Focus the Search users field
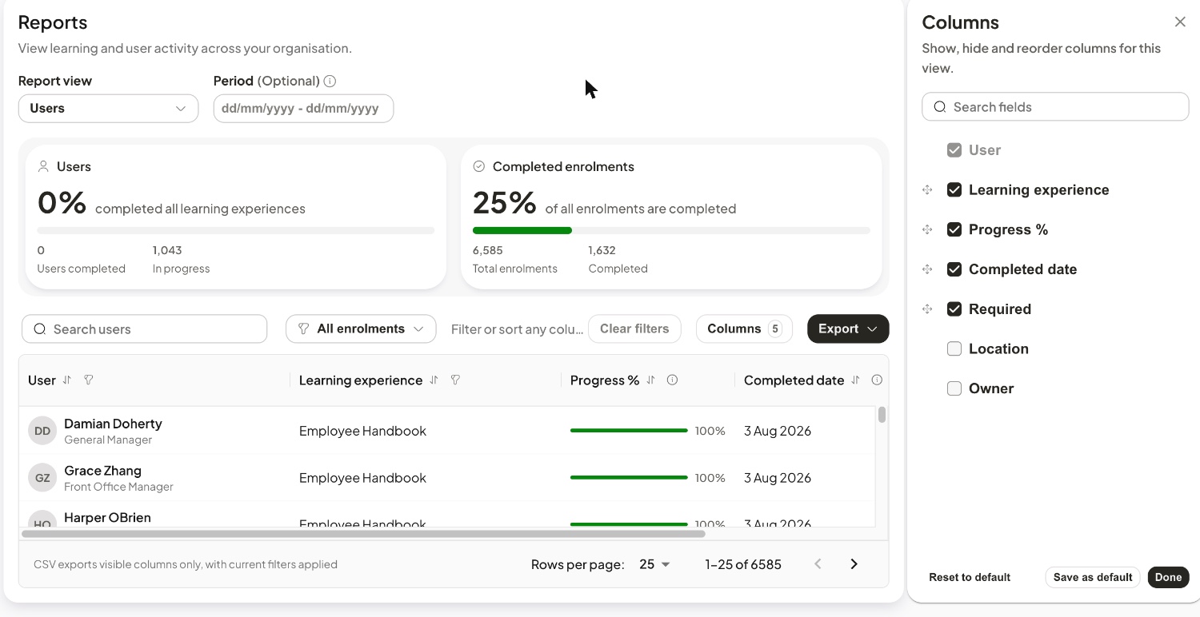 click(x=144, y=328)
